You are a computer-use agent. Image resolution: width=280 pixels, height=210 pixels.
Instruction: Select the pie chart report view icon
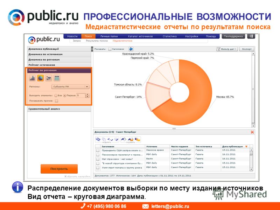click(x=41, y=78)
